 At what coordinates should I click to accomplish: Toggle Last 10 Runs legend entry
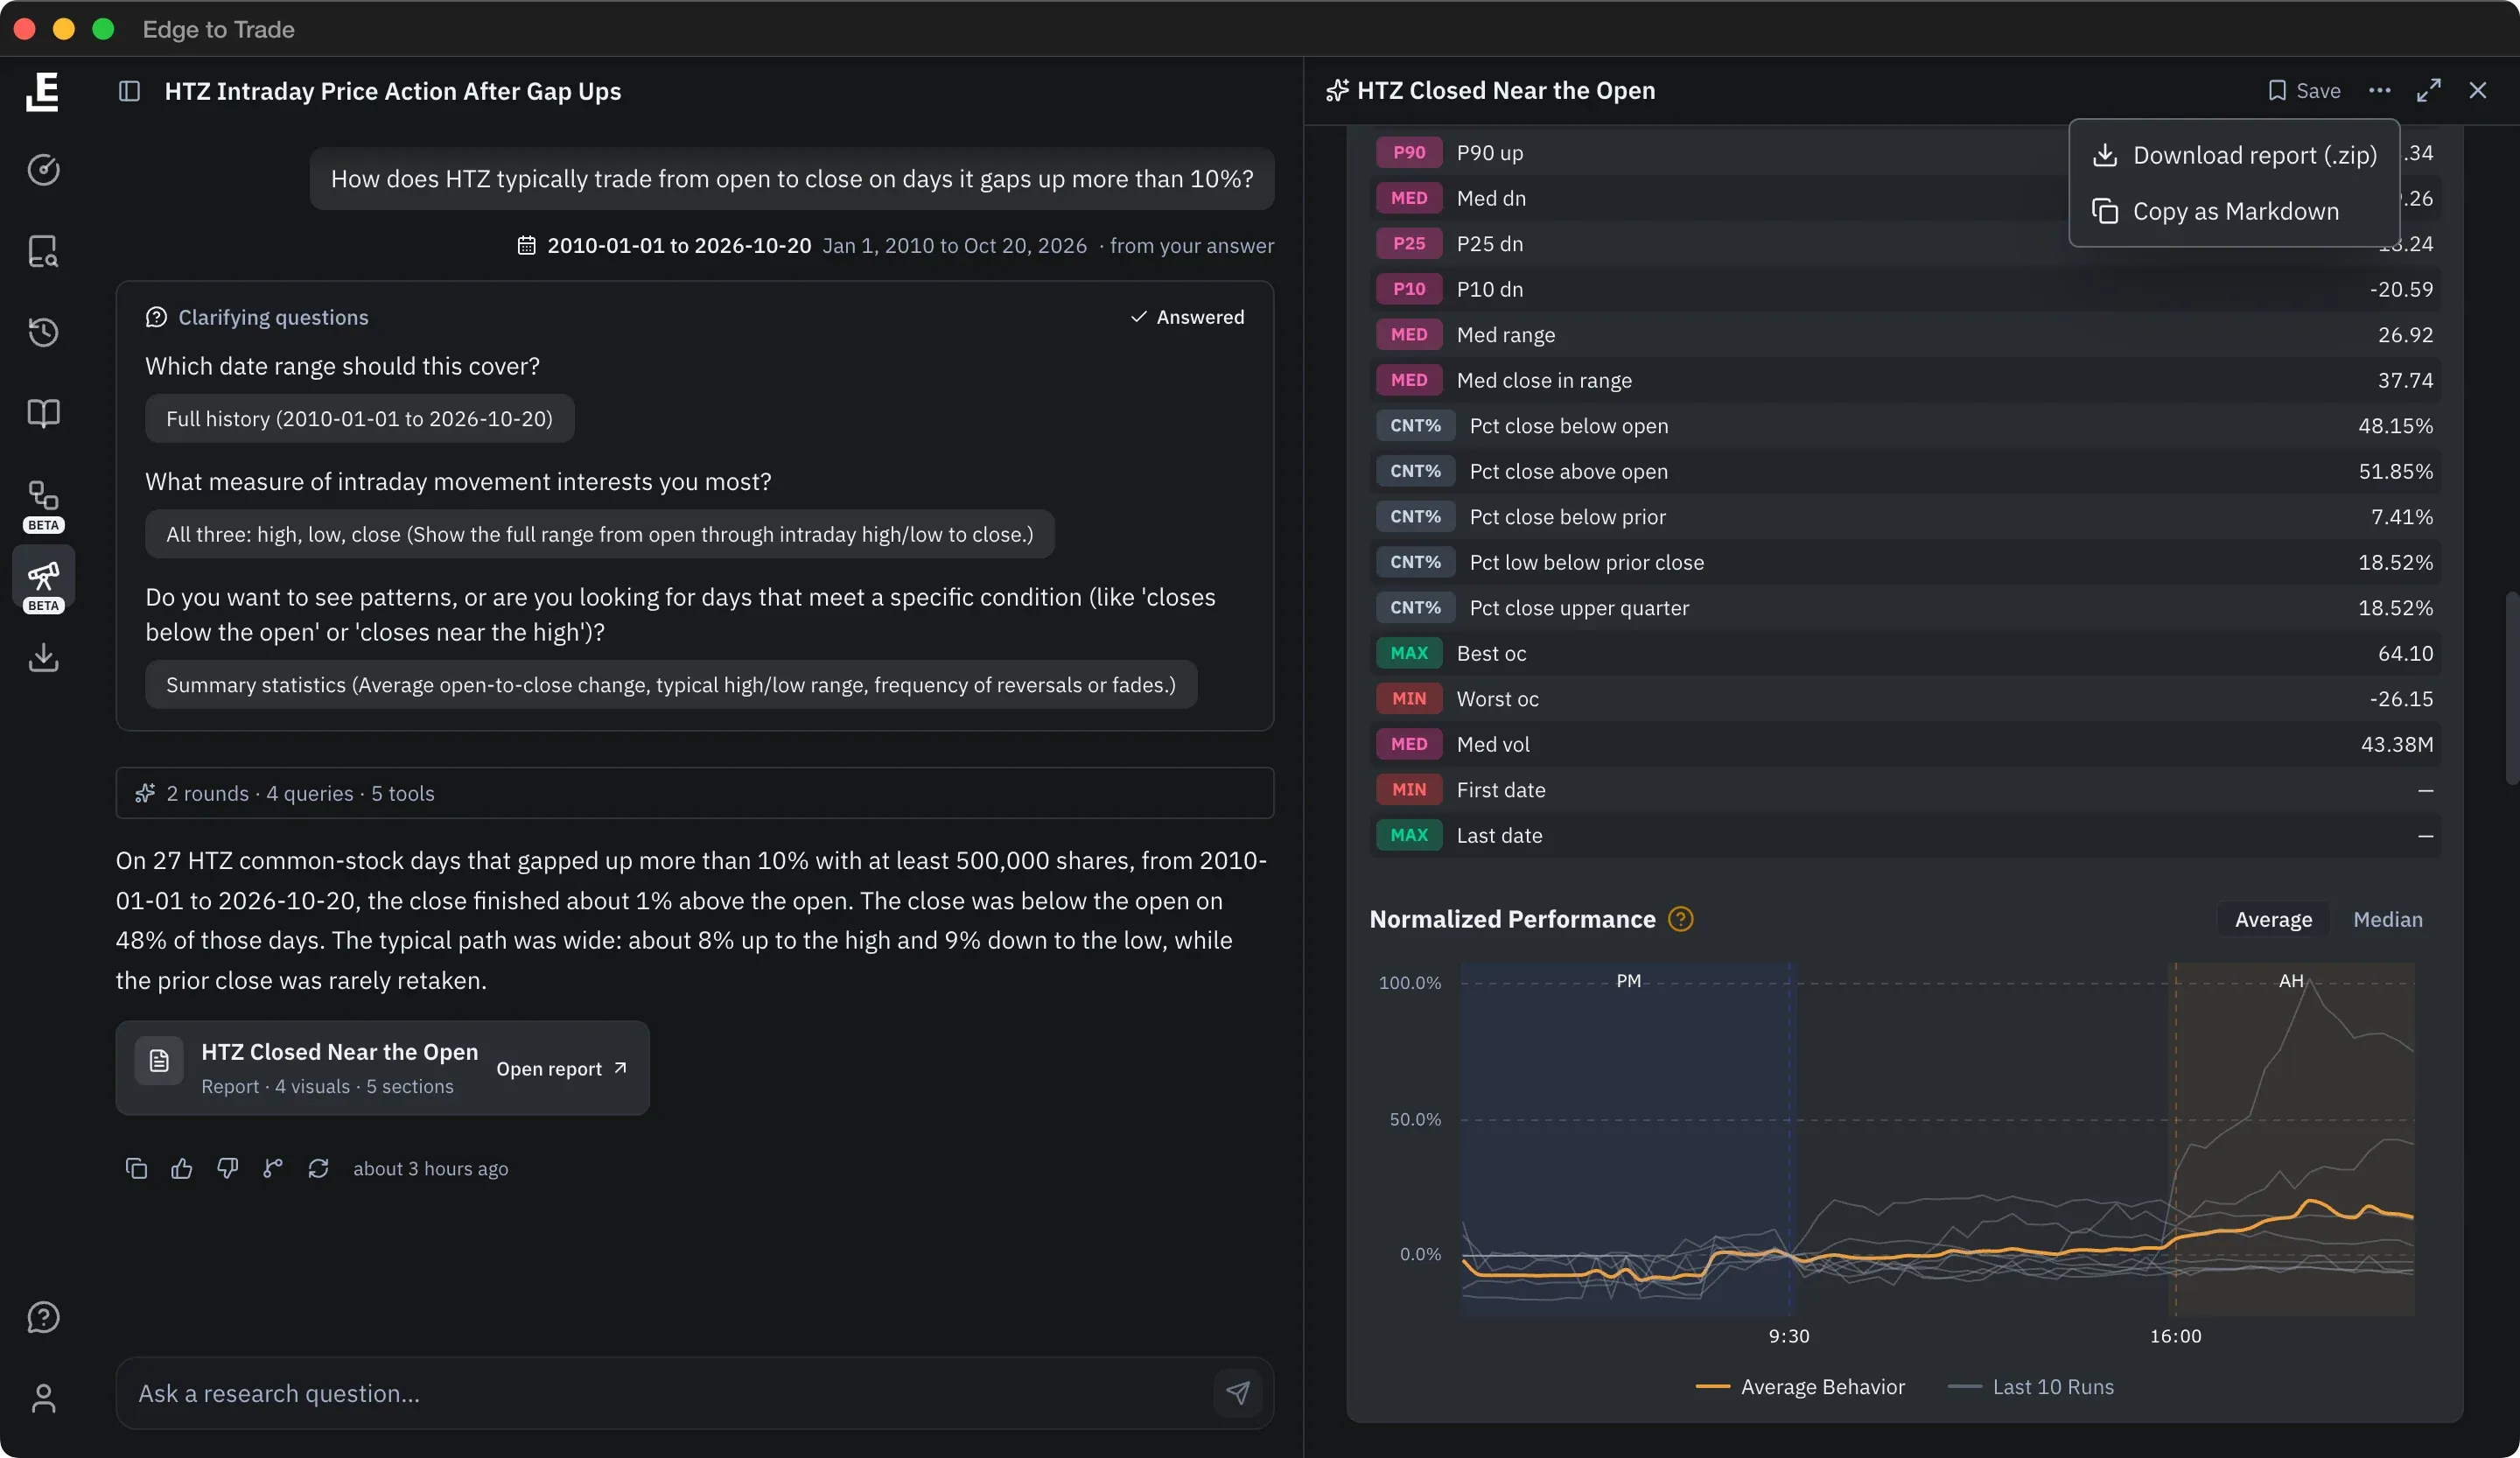pos(2031,1387)
